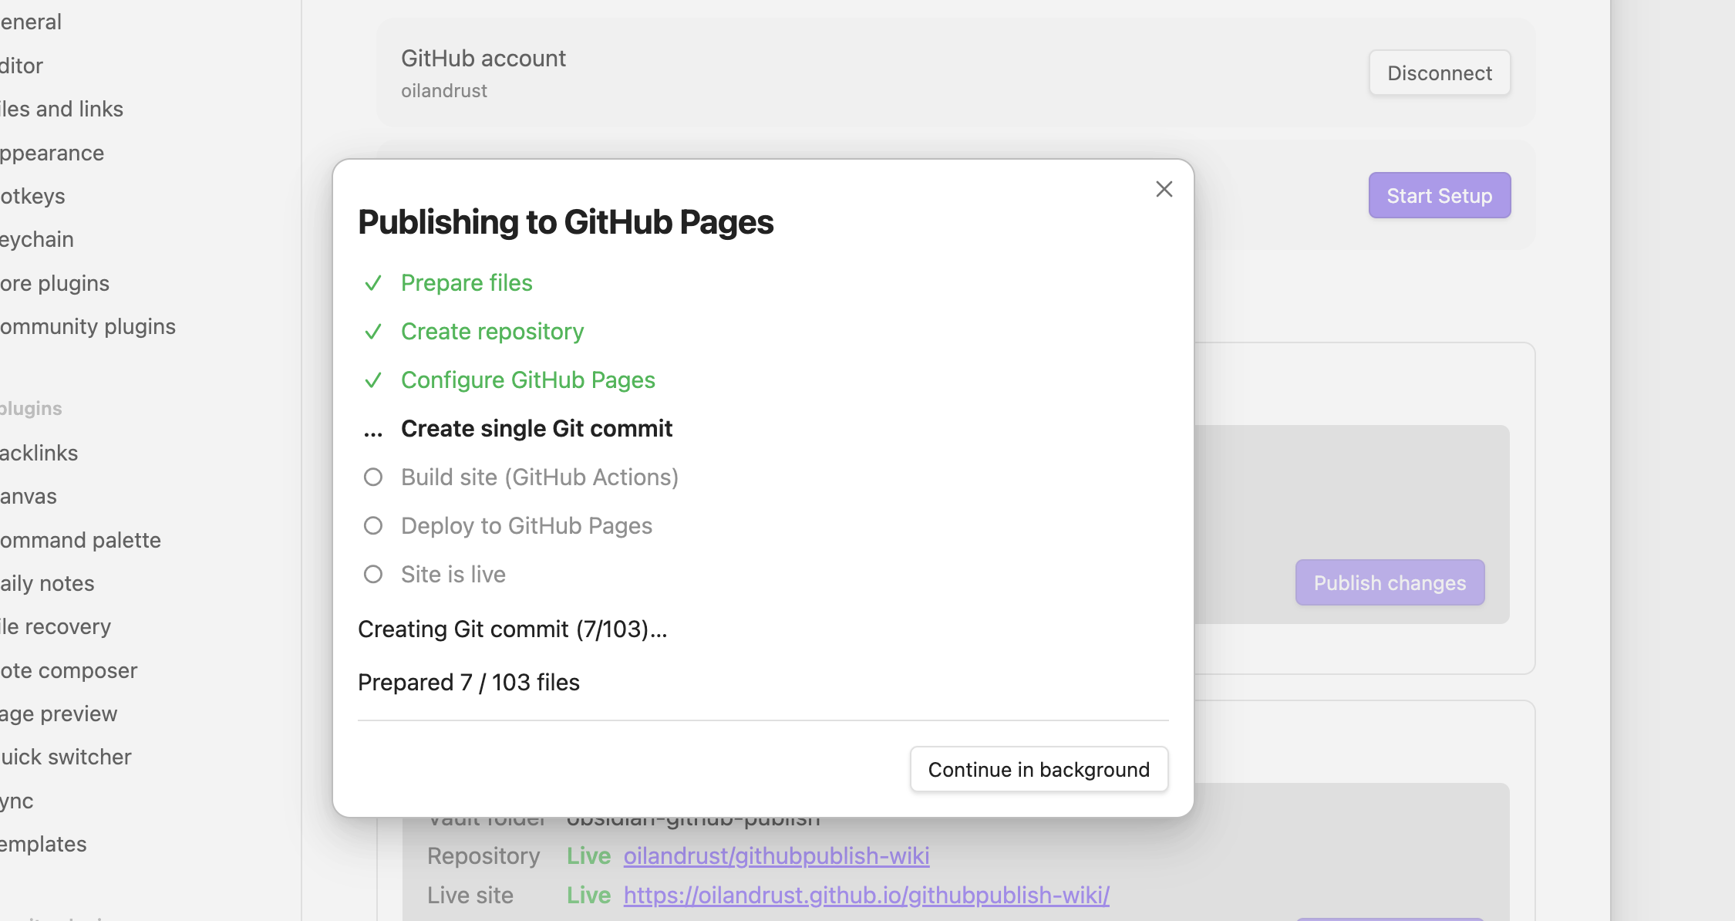Click the in-progress dots beside Create single Git commit
Screen dimensions: 1735x921
[x=373, y=434]
